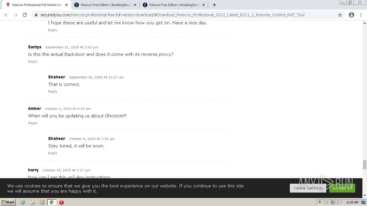Click Amber's comment date October 1, 2020
367x206 pixels.
[68, 109]
